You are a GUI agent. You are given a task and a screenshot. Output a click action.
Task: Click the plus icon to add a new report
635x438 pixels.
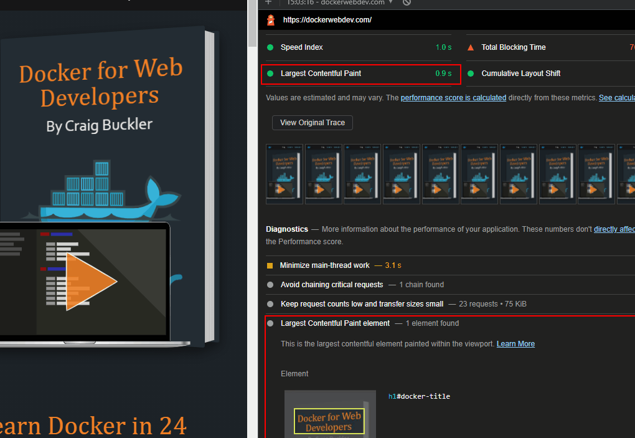(x=268, y=2)
